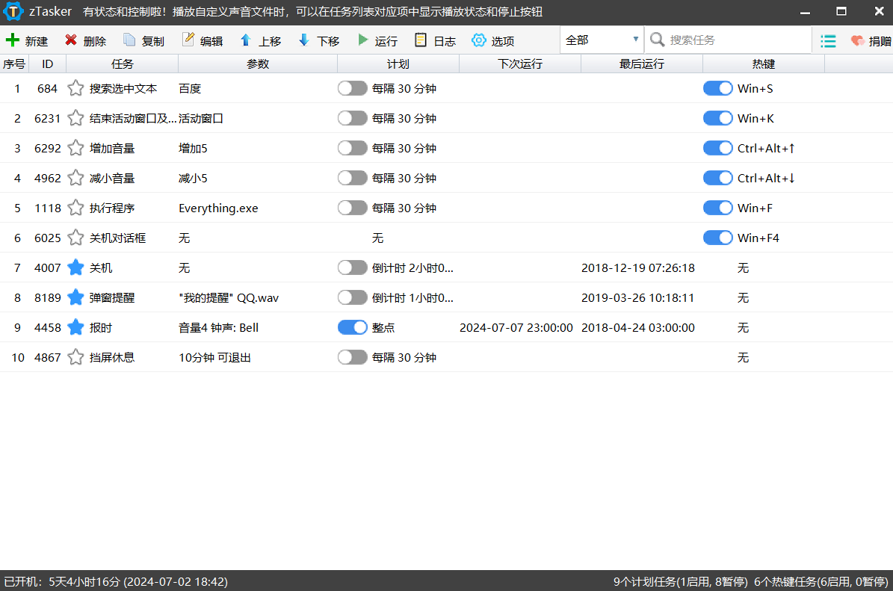This screenshot has height=591, width=893.
Task: Open the 日志 log icon
Action: pos(421,40)
